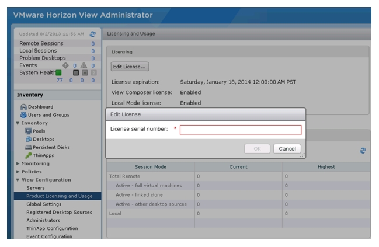
Task: Refresh the sidebar status summary
Action: [93, 34]
